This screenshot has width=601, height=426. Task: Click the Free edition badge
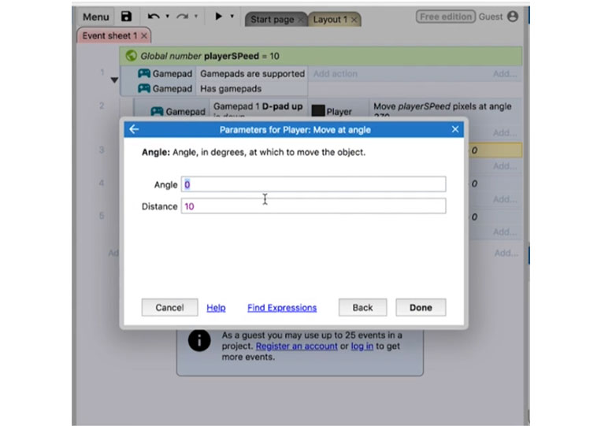[x=446, y=17]
